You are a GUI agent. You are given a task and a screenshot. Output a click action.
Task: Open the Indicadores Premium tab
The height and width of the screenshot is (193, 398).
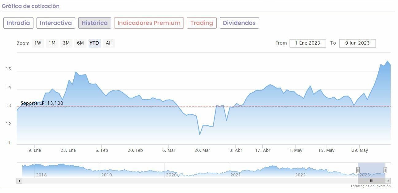click(149, 23)
